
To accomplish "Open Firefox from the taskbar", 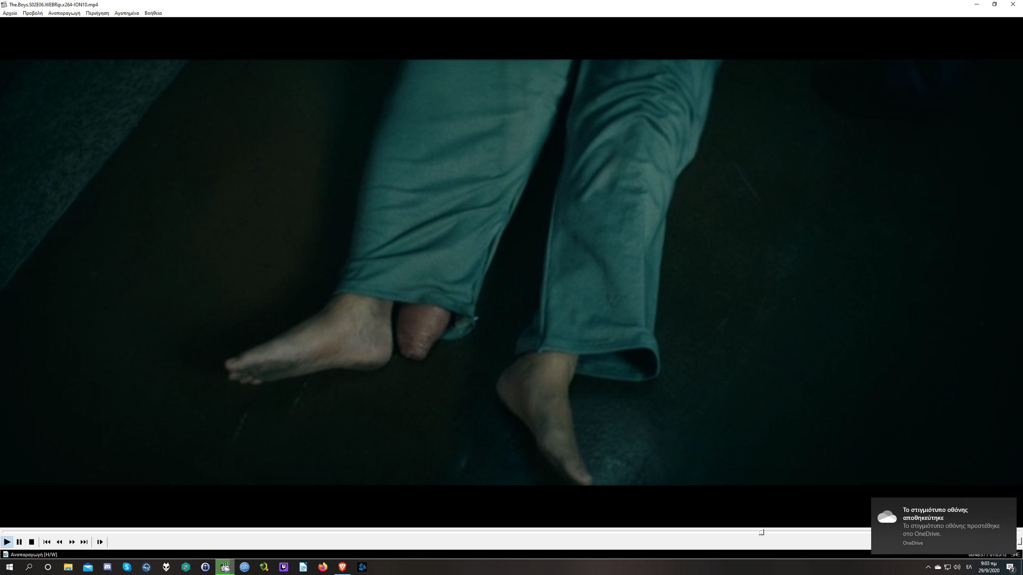I will pyautogui.click(x=323, y=567).
